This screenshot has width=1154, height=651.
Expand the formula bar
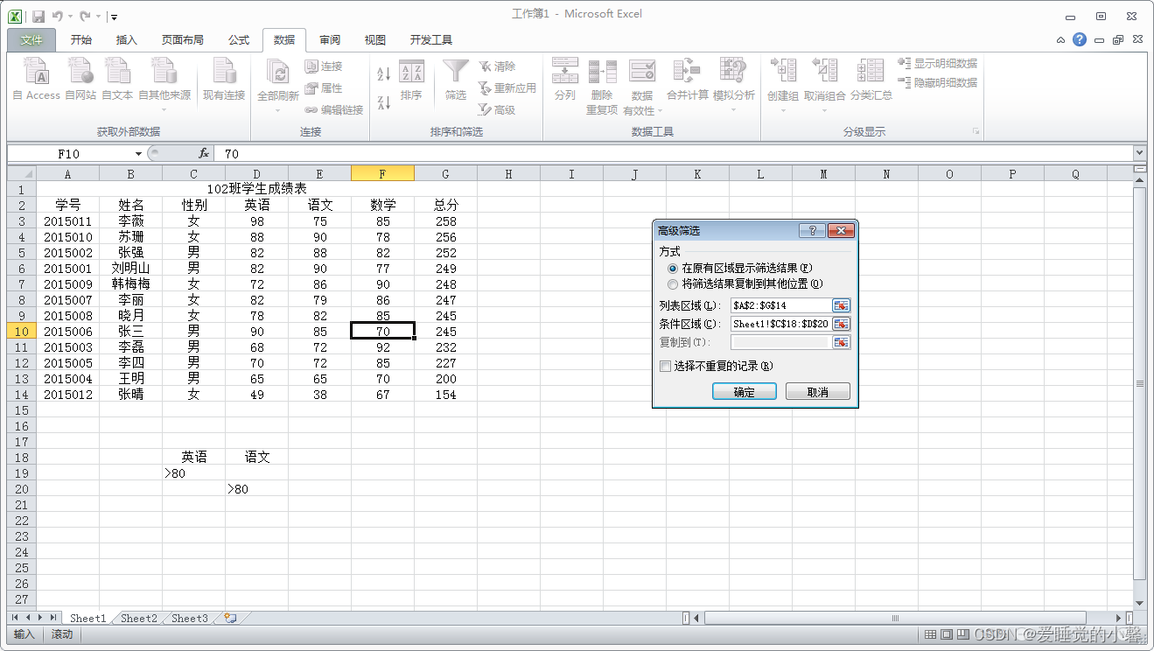1139,153
